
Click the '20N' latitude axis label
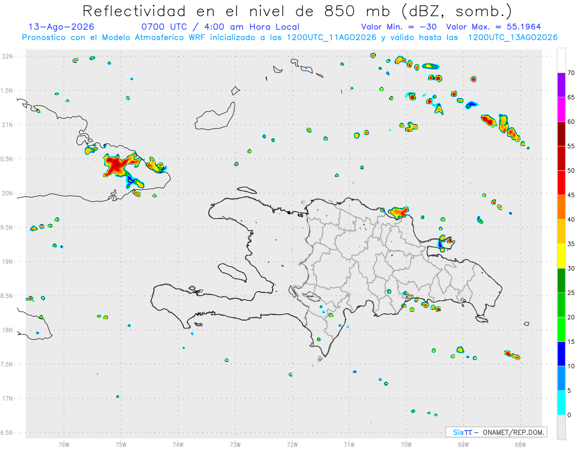click(8, 193)
